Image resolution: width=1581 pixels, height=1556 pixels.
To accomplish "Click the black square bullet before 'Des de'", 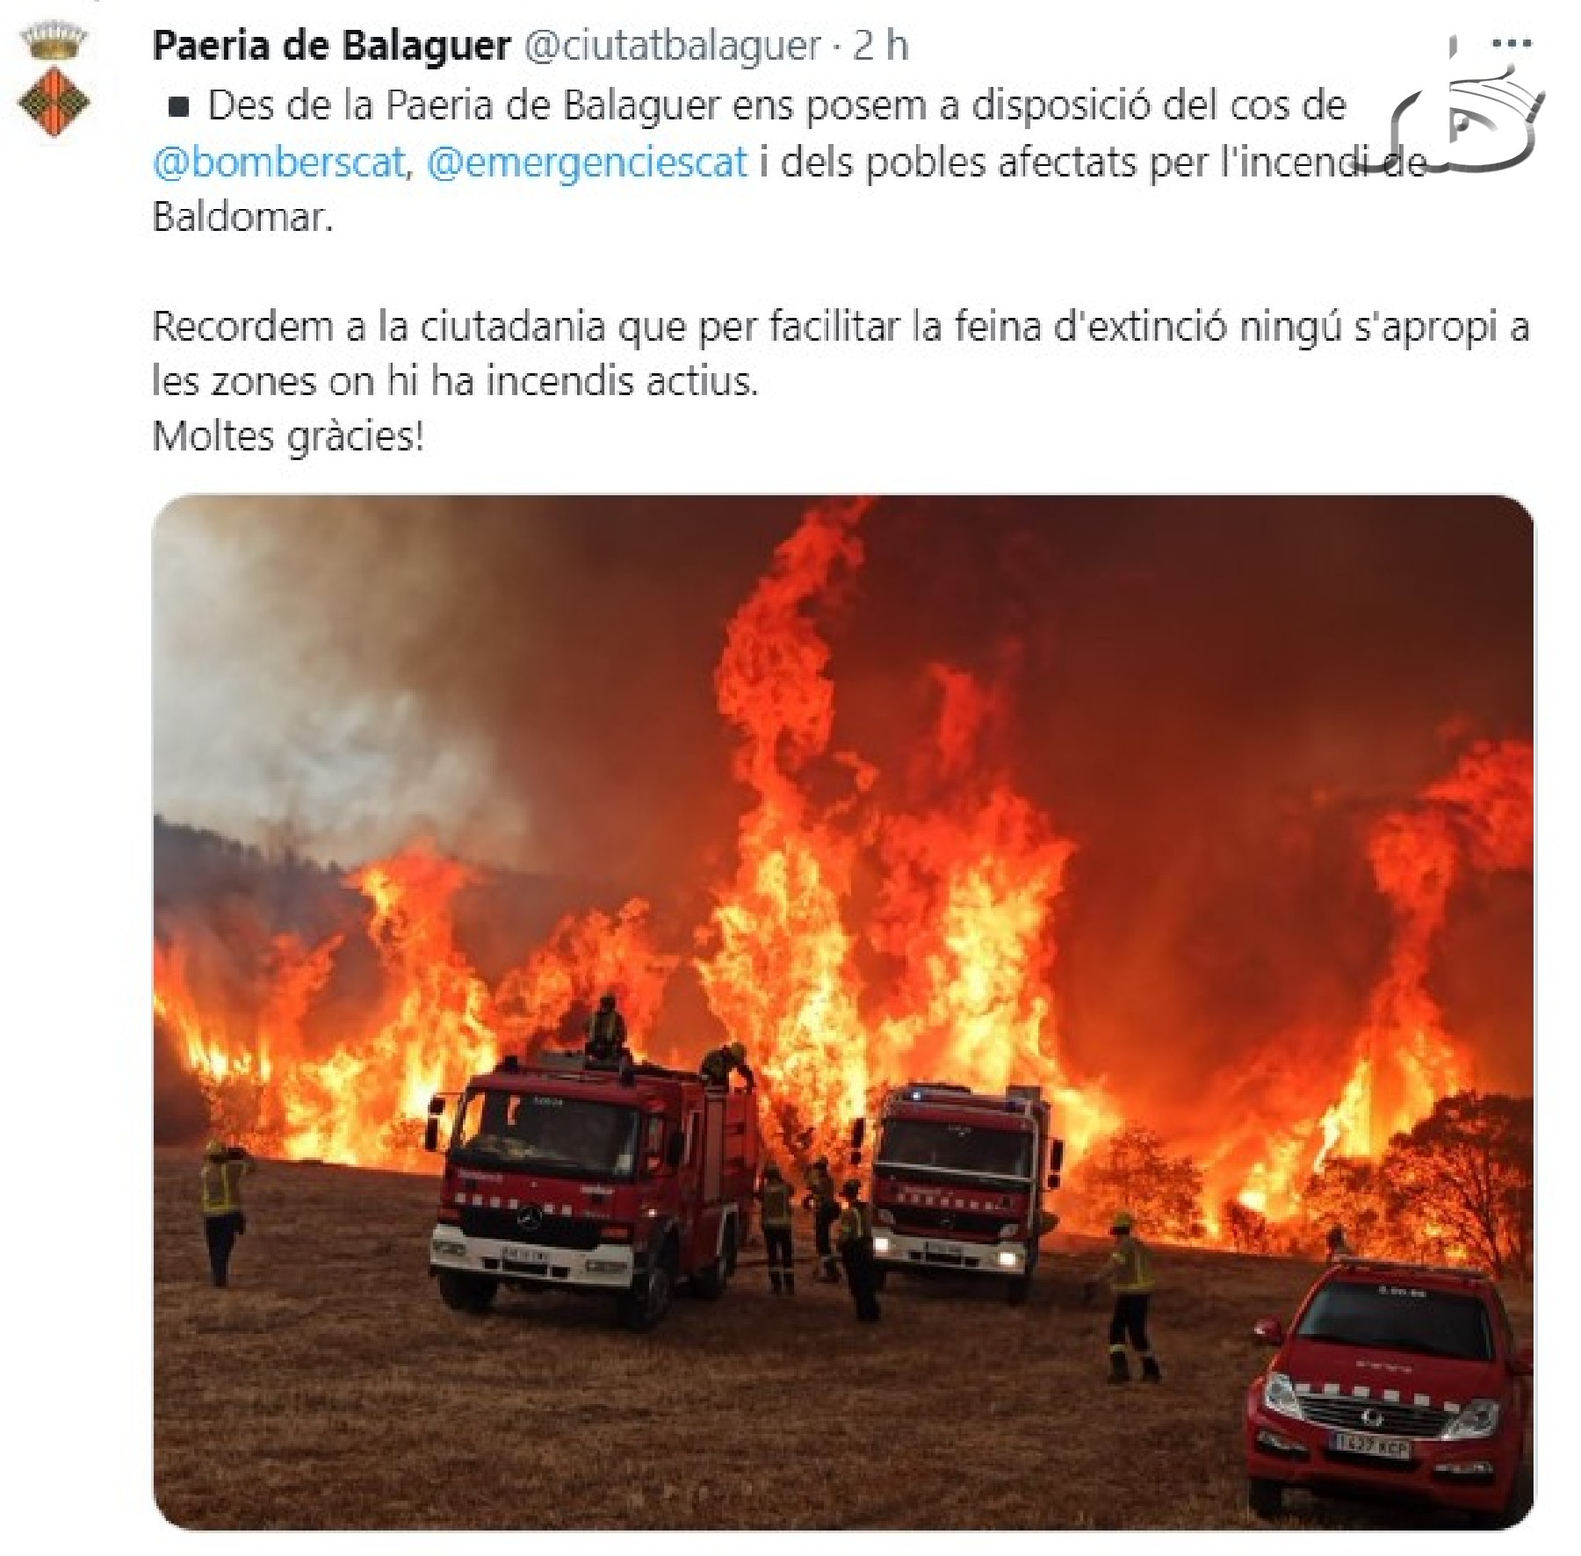I will click(x=179, y=108).
